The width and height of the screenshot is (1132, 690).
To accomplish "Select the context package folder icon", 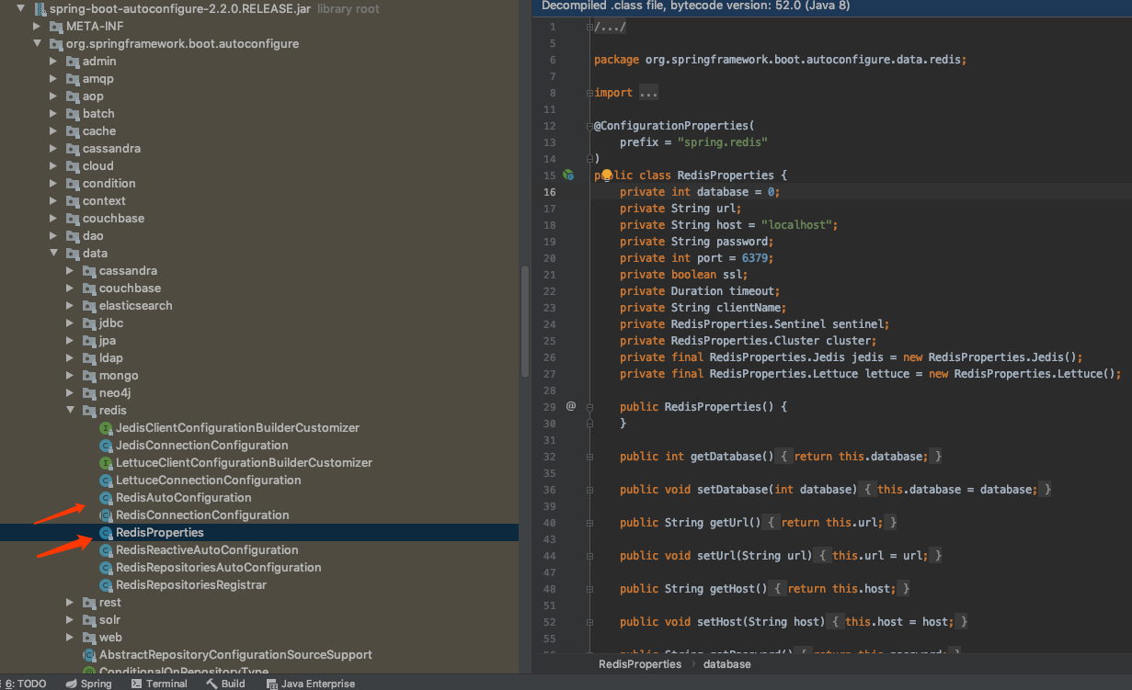I will coord(73,200).
